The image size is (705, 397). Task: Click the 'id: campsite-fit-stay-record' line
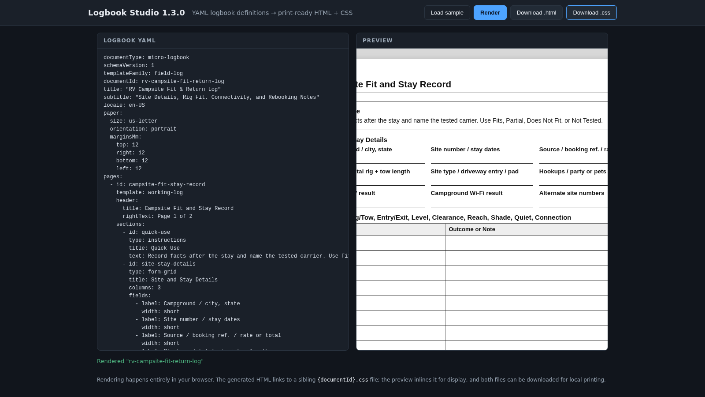157,185
